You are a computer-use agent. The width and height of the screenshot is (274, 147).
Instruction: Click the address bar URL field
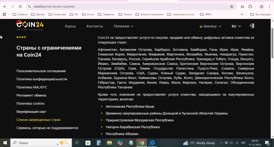pos(129,6)
